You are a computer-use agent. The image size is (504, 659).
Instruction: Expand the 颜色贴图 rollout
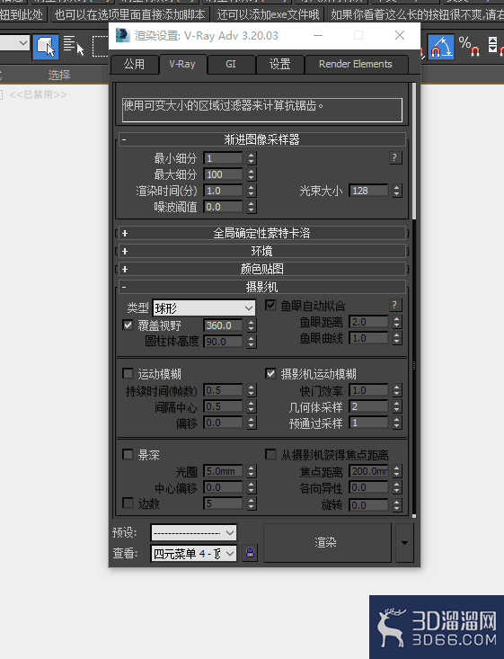coord(262,269)
